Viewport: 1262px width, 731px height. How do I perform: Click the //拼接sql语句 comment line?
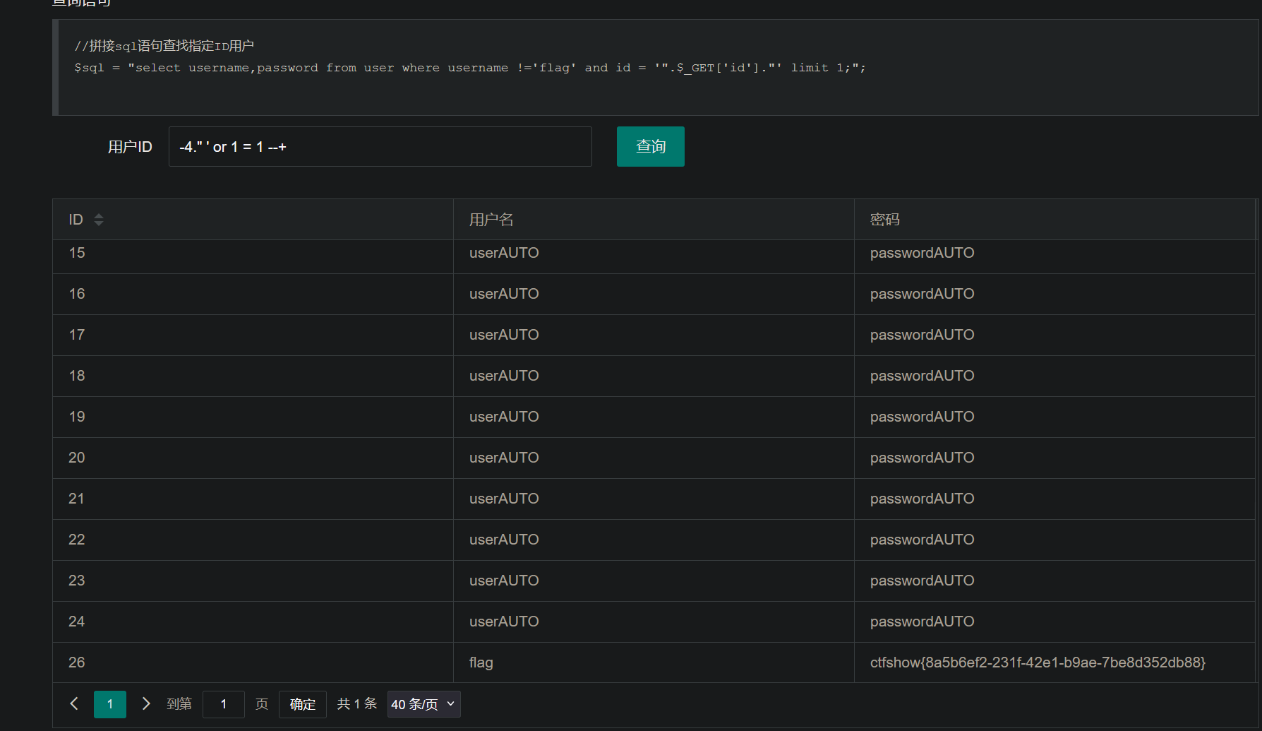[164, 46]
